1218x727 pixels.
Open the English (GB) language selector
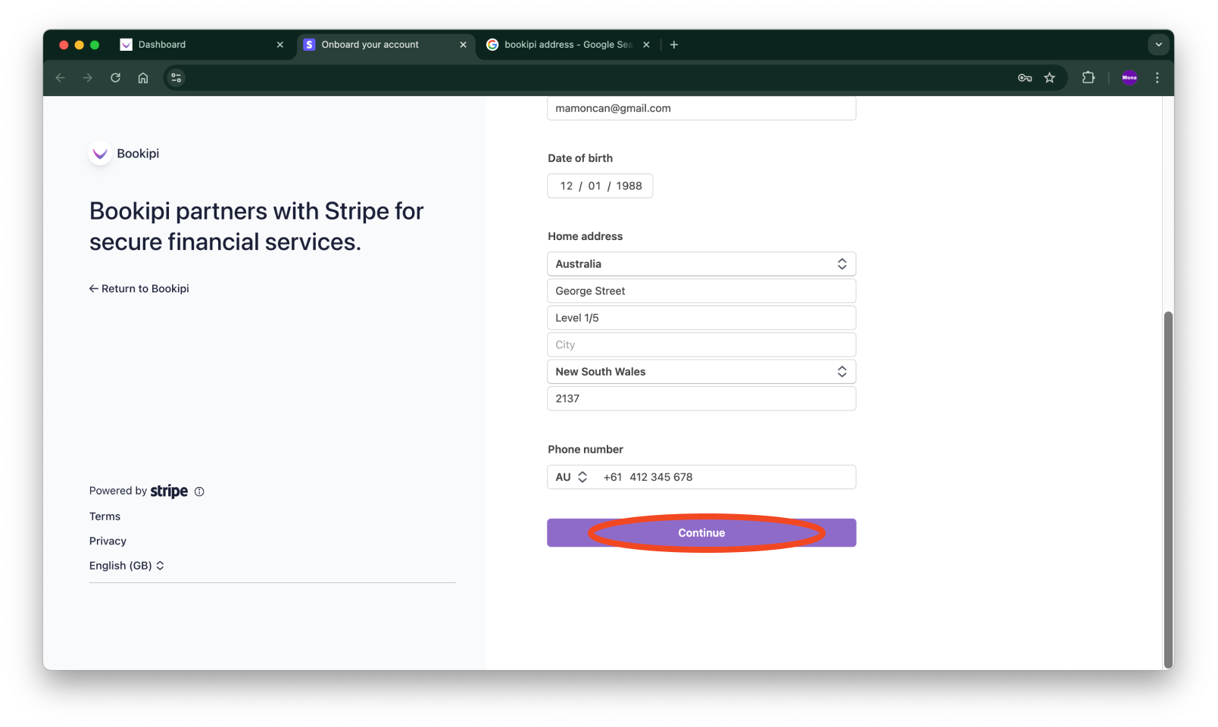pos(126,565)
